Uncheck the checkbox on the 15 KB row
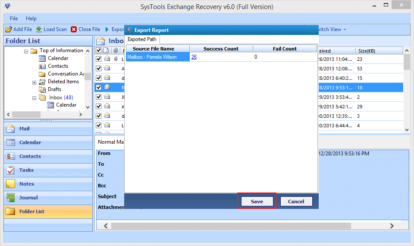 point(98,78)
